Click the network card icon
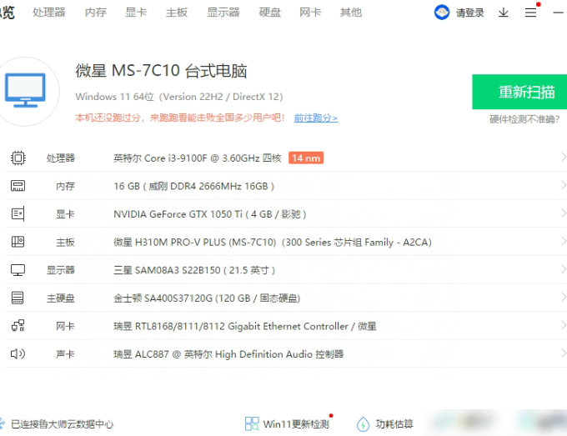The height and width of the screenshot is (436, 567). pyautogui.click(x=18, y=326)
